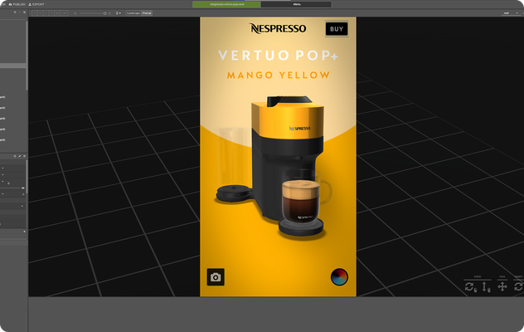Click the zoom-out magnifier left of the slider

[x=75, y=13]
